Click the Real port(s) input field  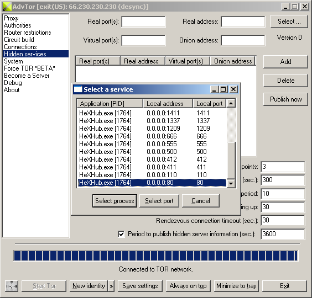(x=143, y=22)
